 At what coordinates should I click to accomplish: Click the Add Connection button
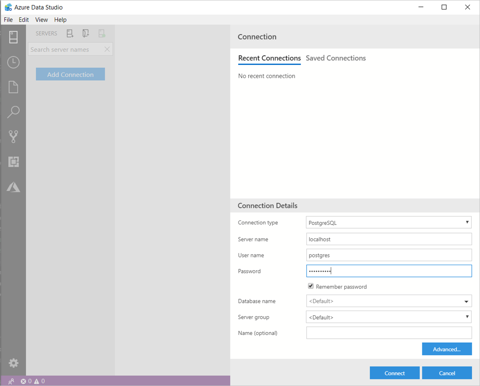[71, 74]
